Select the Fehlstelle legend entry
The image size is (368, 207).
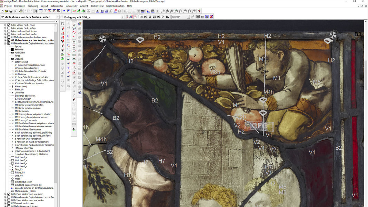19,50
